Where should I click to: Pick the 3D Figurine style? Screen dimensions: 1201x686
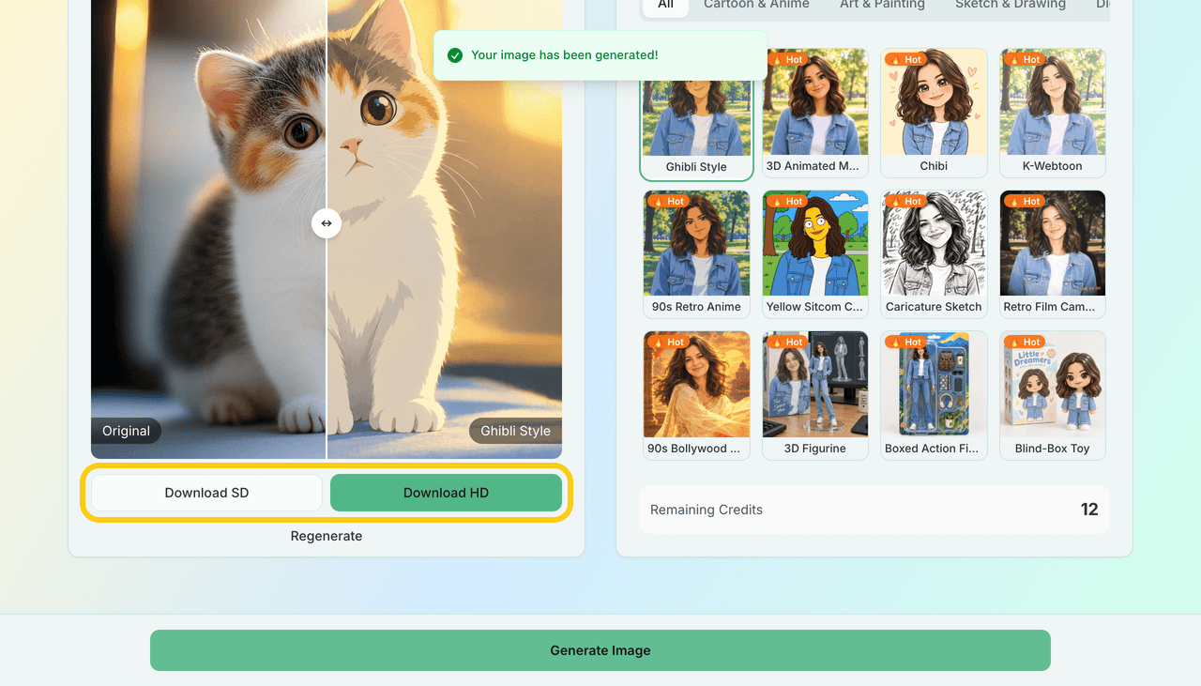point(815,395)
